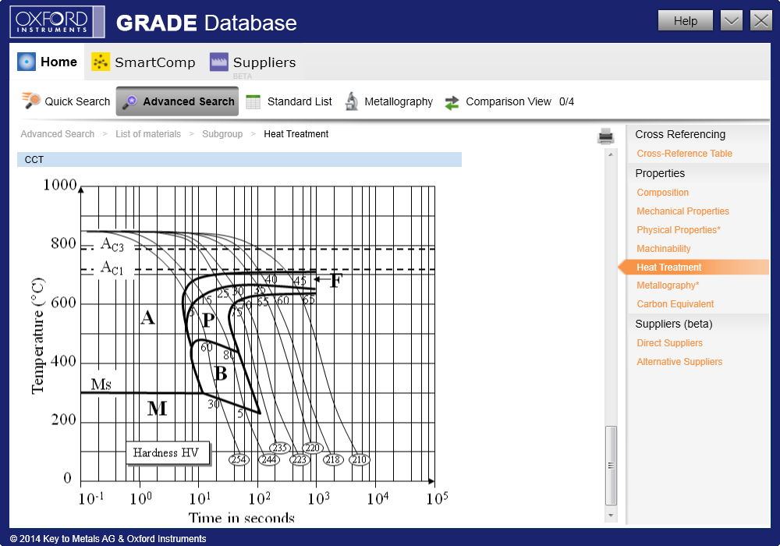Select Advanced Search
780x546 pixels.
pos(178,101)
